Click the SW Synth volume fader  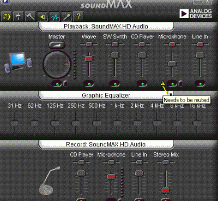click(115, 55)
